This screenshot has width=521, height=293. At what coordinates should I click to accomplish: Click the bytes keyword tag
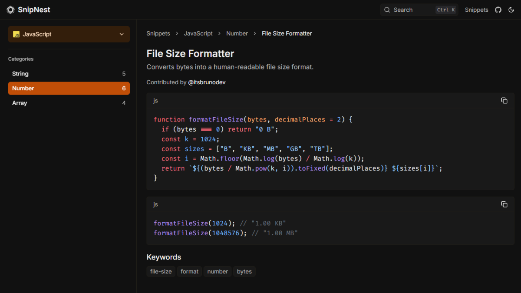click(x=244, y=271)
